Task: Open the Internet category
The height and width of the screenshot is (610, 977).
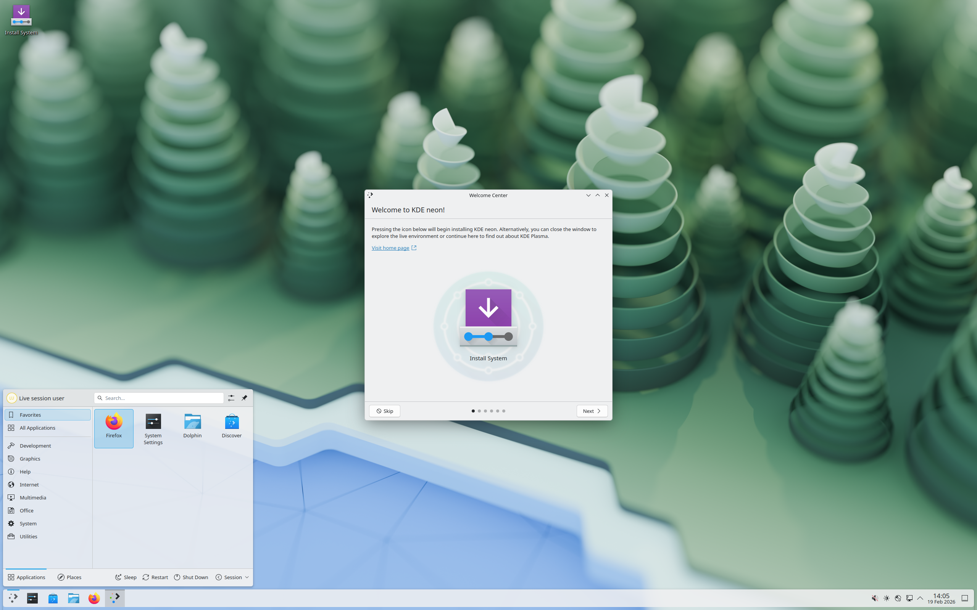Action: point(48,485)
